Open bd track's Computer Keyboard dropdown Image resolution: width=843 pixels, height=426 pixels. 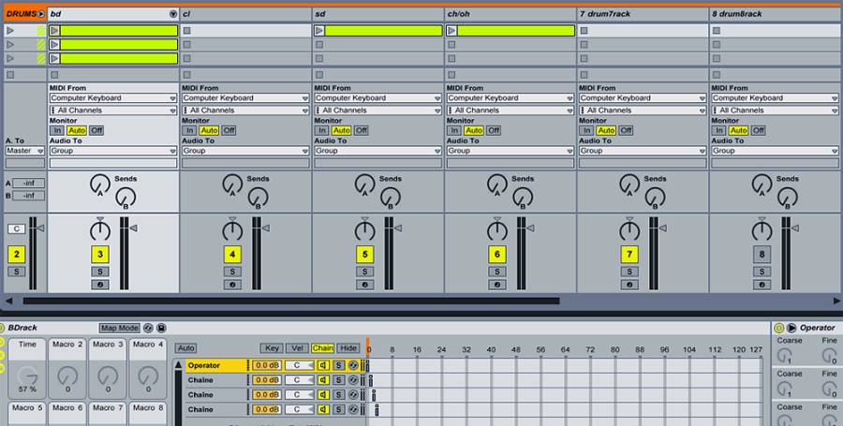tap(113, 98)
